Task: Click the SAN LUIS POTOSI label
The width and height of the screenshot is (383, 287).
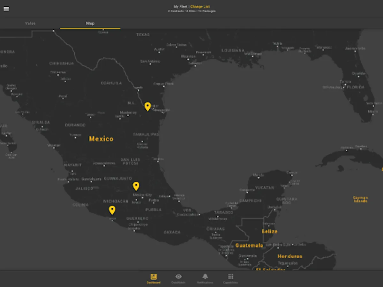Action: click(130, 161)
